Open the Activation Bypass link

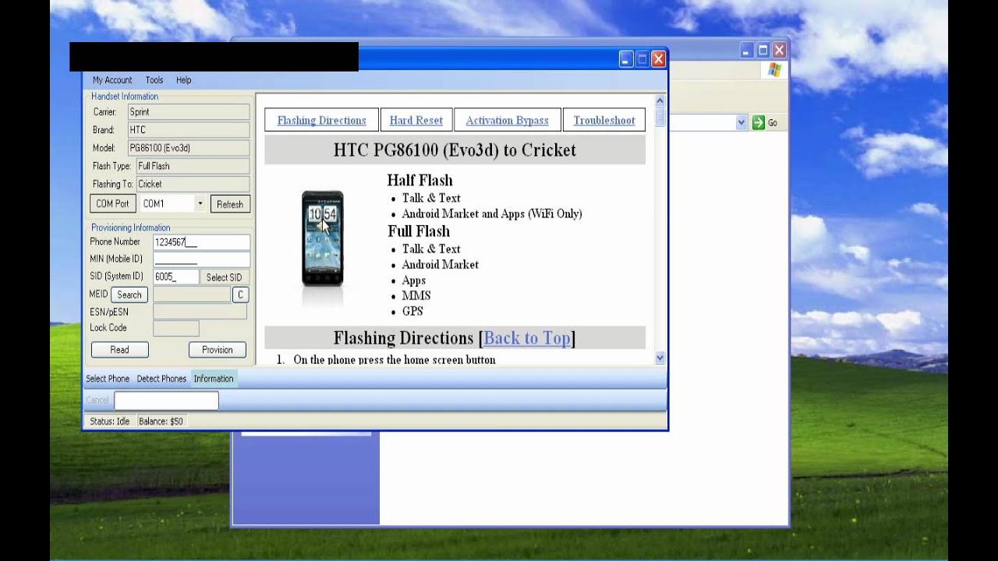tap(507, 121)
